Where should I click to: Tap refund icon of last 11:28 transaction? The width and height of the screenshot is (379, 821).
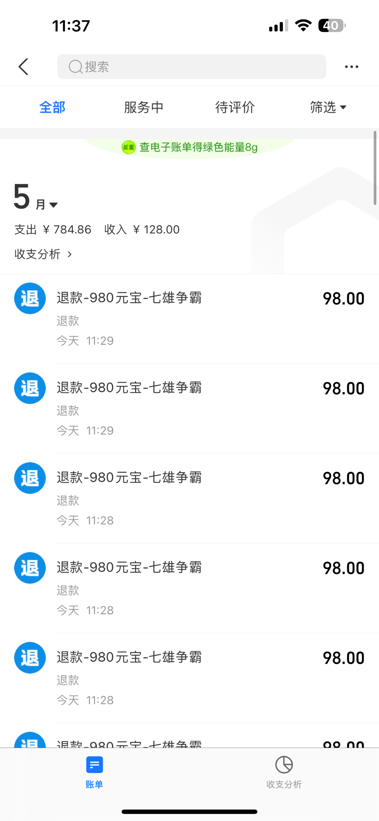click(x=30, y=657)
